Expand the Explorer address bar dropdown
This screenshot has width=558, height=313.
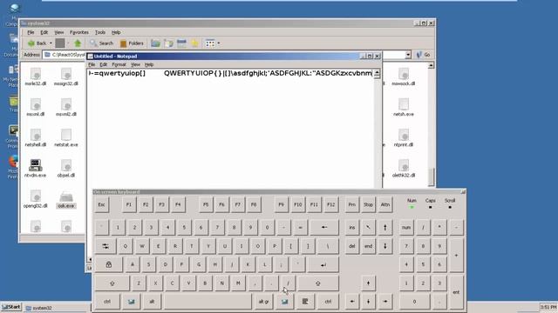[x=408, y=55]
